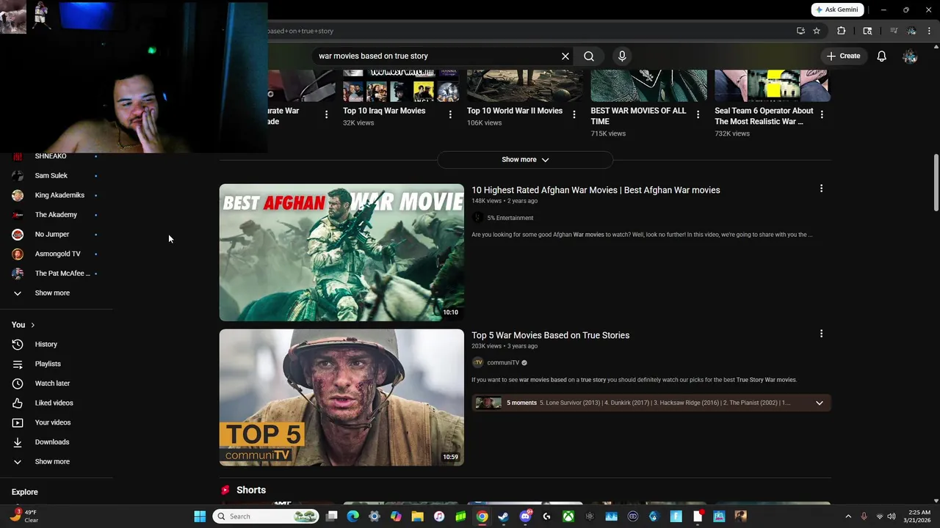Click the install app icon in address bar
This screenshot has width=940, height=528.
(x=800, y=31)
